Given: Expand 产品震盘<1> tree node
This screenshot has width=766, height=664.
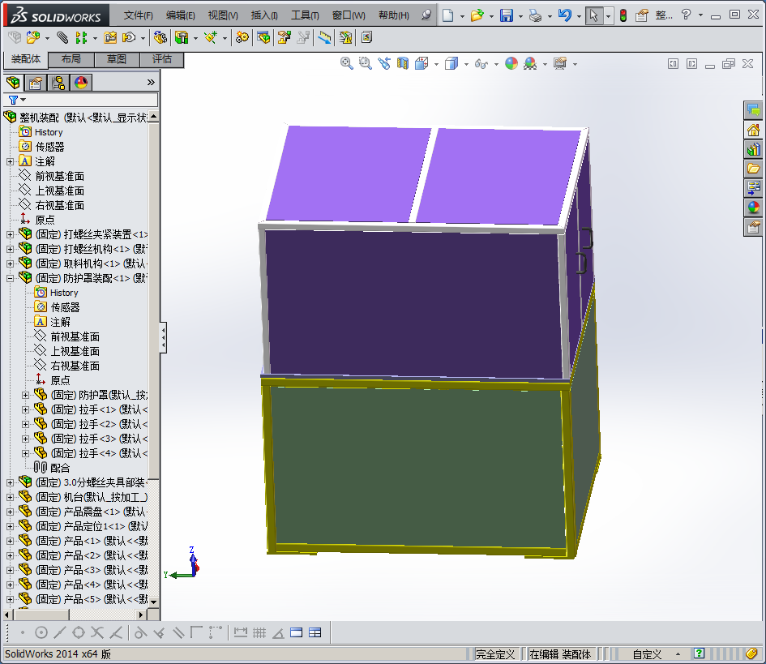Looking at the screenshot, I should [x=11, y=512].
